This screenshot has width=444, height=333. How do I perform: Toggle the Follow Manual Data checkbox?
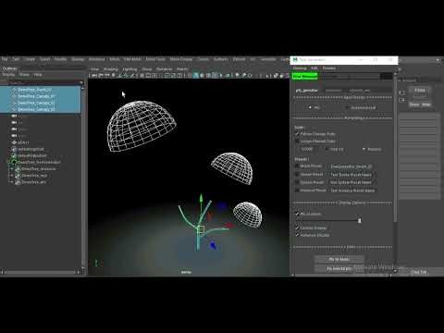(297, 141)
